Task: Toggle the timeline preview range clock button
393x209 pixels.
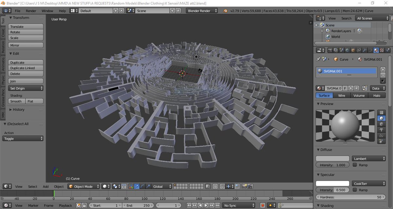Action: tap(79, 205)
